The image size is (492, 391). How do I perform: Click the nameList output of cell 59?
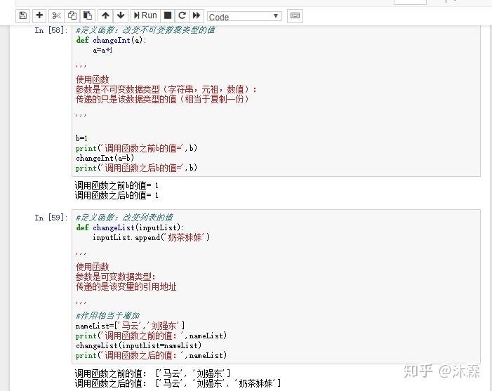178,378
